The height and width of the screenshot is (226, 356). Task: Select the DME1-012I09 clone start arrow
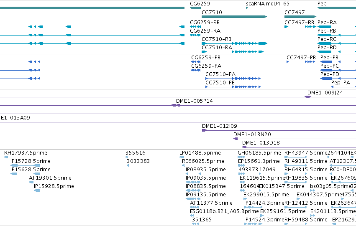point(204,130)
